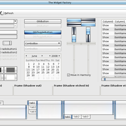Click the dark gray color button
Screen dimensions: 126x126
[x=11, y=70]
